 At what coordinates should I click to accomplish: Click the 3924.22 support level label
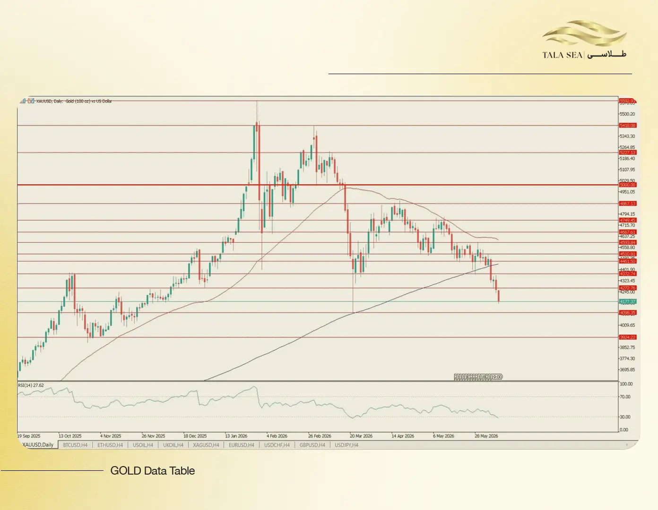click(x=628, y=337)
